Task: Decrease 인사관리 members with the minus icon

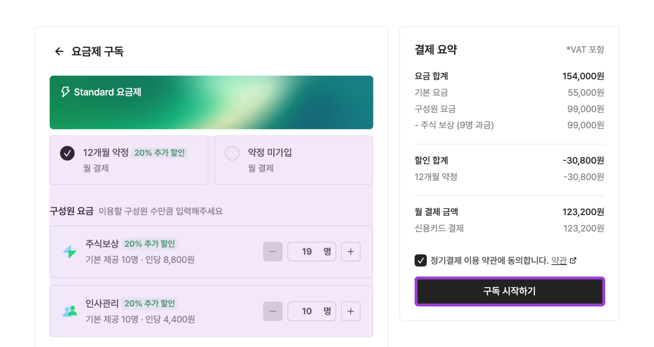Action: [273, 311]
